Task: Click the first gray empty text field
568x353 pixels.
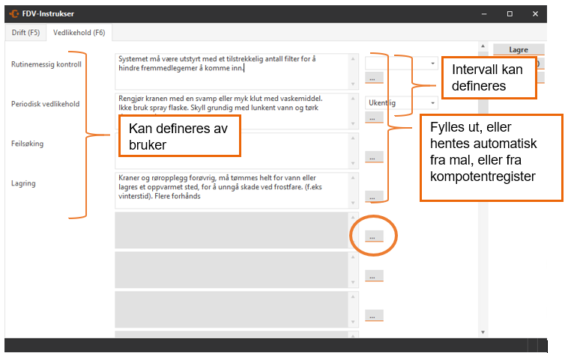Action: pyautogui.click(x=232, y=230)
